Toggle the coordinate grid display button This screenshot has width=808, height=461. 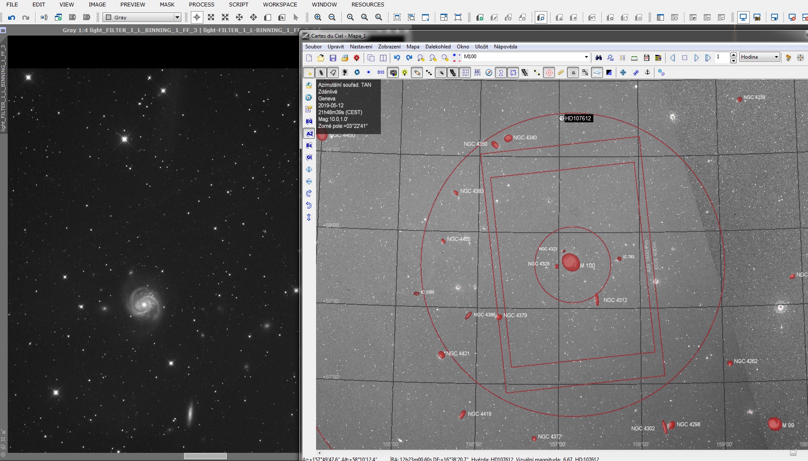coord(465,72)
